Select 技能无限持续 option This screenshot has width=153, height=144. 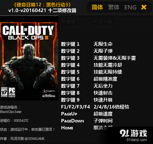pos(108,72)
